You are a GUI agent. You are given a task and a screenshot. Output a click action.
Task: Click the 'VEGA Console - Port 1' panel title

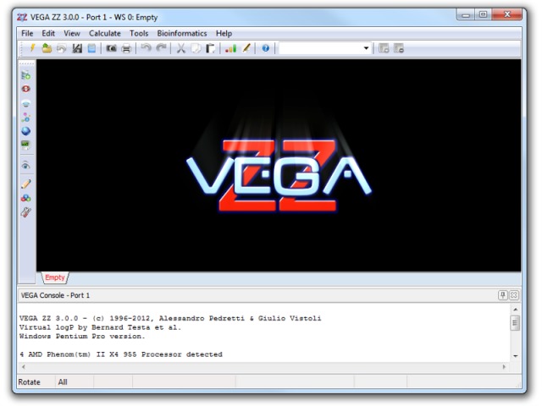[55, 295]
